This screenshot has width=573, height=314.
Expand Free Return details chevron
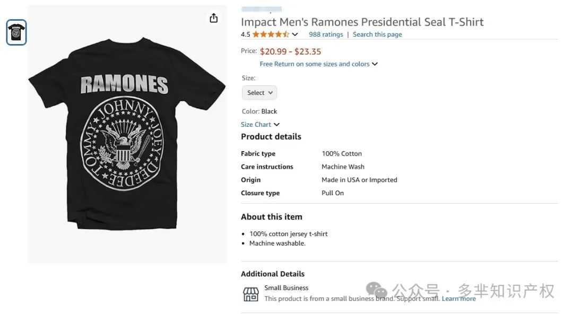(x=375, y=64)
